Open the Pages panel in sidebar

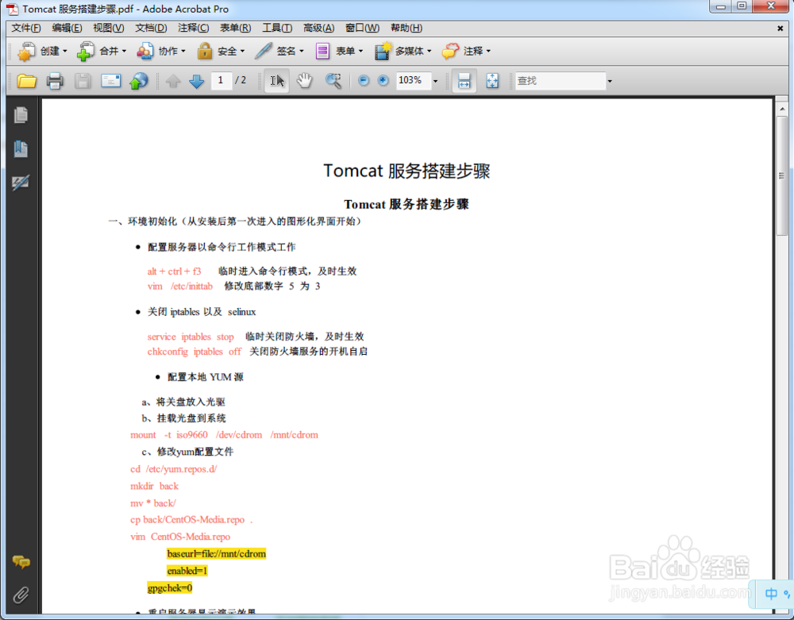(x=21, y=115)
